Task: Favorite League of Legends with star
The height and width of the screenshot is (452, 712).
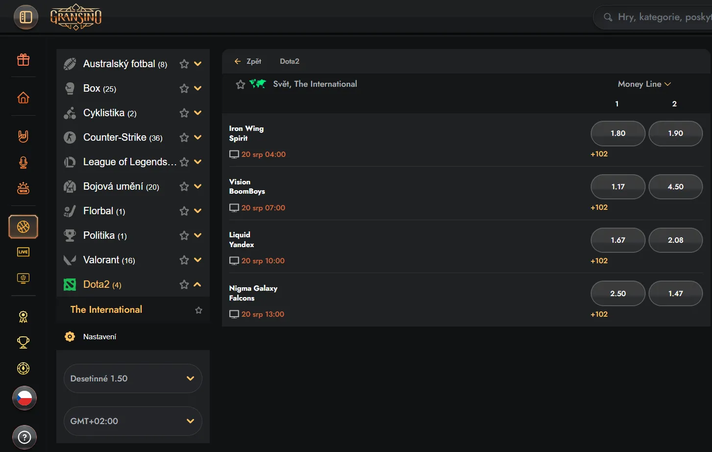Action: tap(184, 162)
